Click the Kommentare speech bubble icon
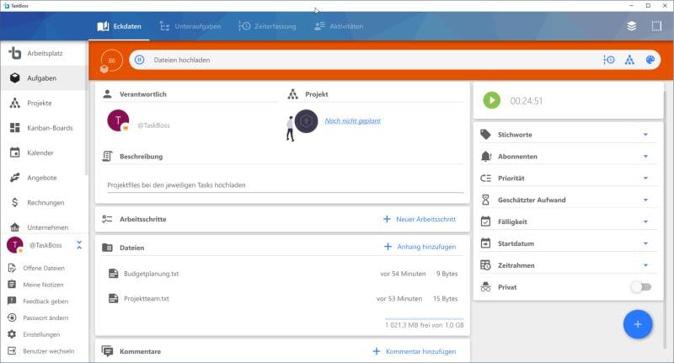This screenshot has width=674, height=363. 108,351
